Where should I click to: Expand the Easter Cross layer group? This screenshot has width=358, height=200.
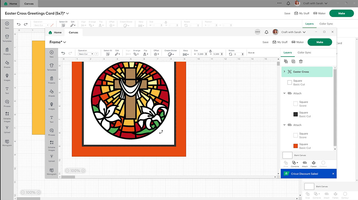tap(284, 72)
